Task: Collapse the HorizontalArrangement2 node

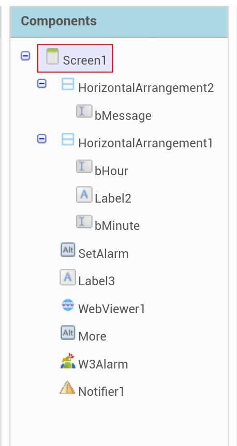Action: click(41, 83)
